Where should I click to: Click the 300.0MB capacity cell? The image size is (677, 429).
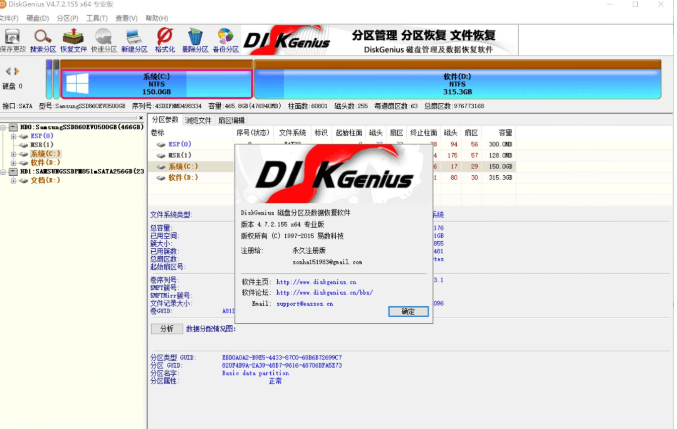click(501, 145)
